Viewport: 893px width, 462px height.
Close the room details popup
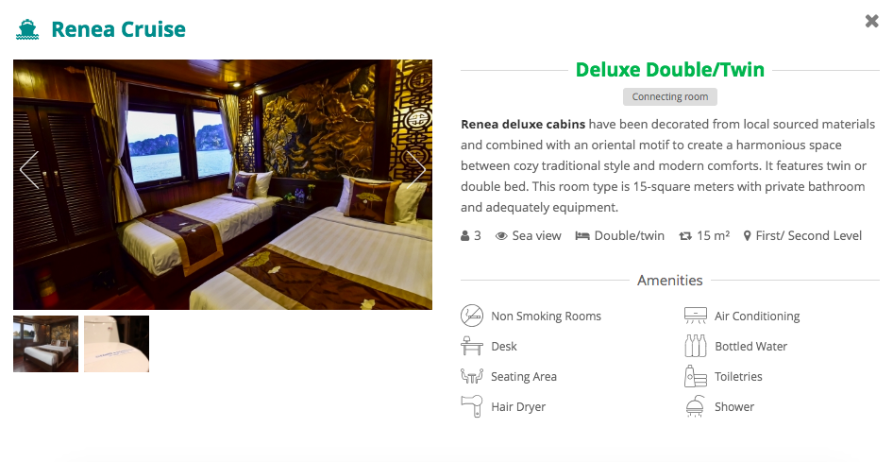872,21
